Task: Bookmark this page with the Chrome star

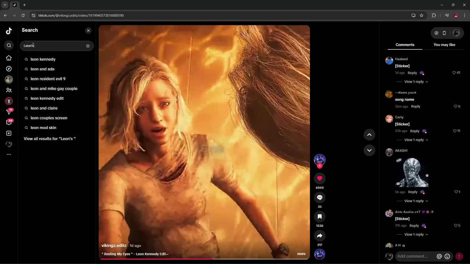Action: pos(422,15)
